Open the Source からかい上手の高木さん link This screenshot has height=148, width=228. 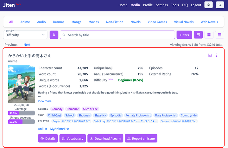point(179,121)
